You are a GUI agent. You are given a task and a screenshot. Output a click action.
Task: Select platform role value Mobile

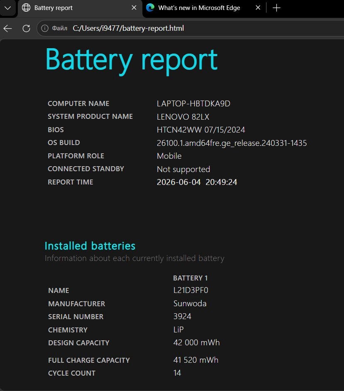[169, 156]
